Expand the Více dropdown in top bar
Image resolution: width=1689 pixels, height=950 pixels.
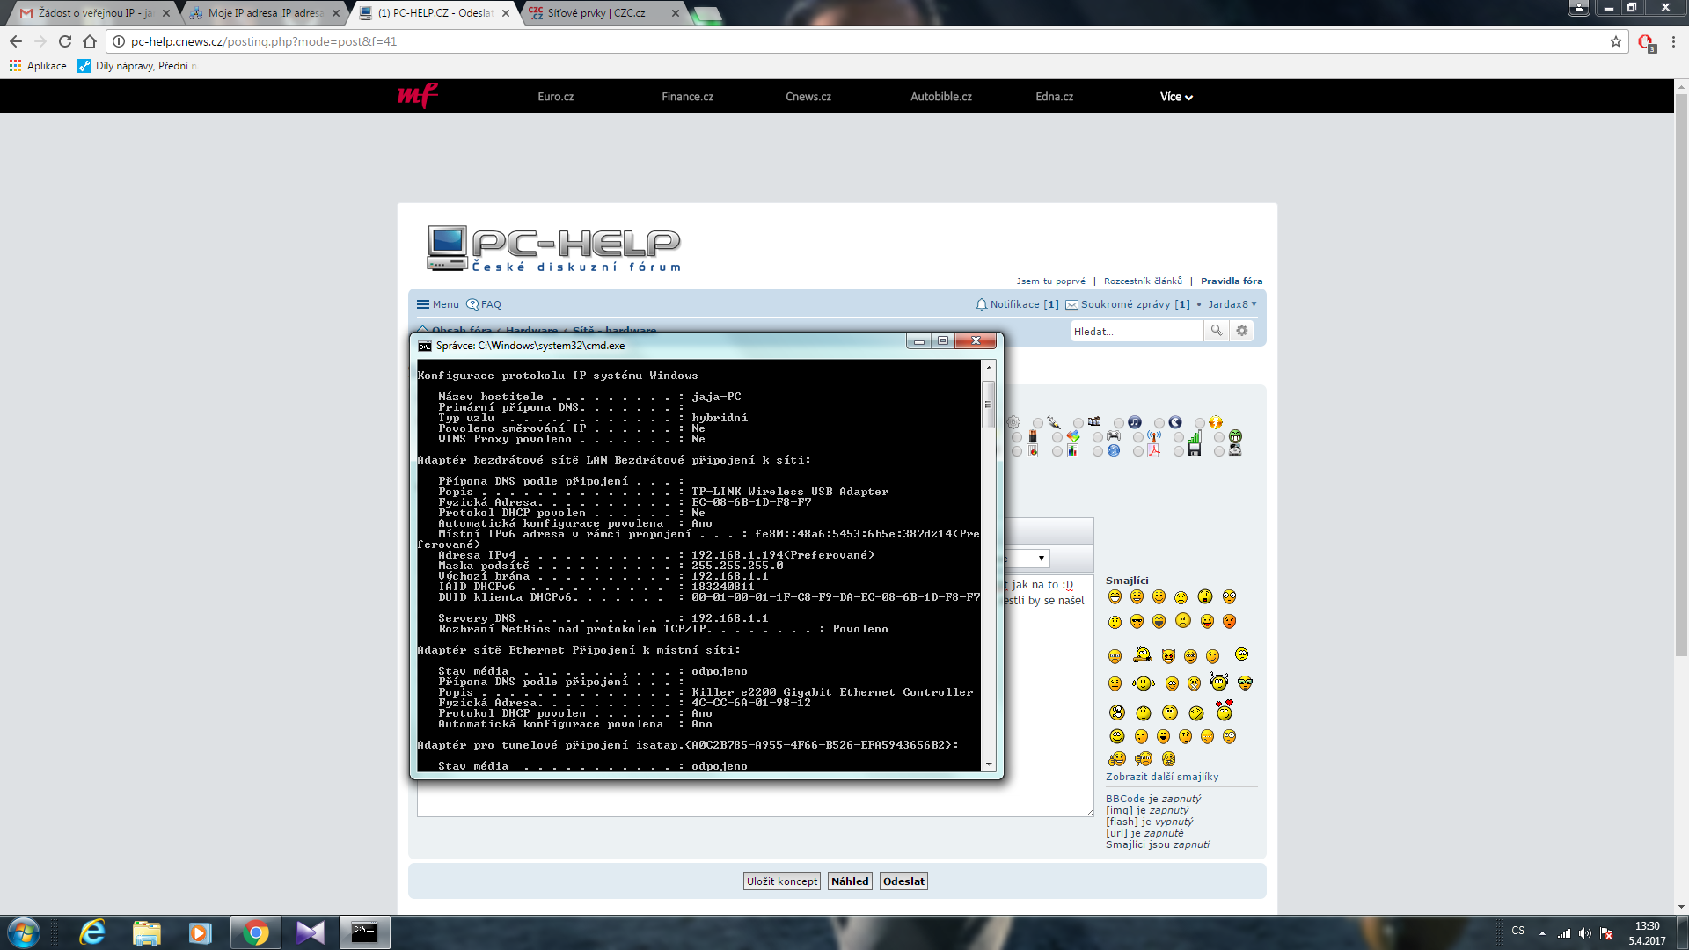coord(1175,97)
